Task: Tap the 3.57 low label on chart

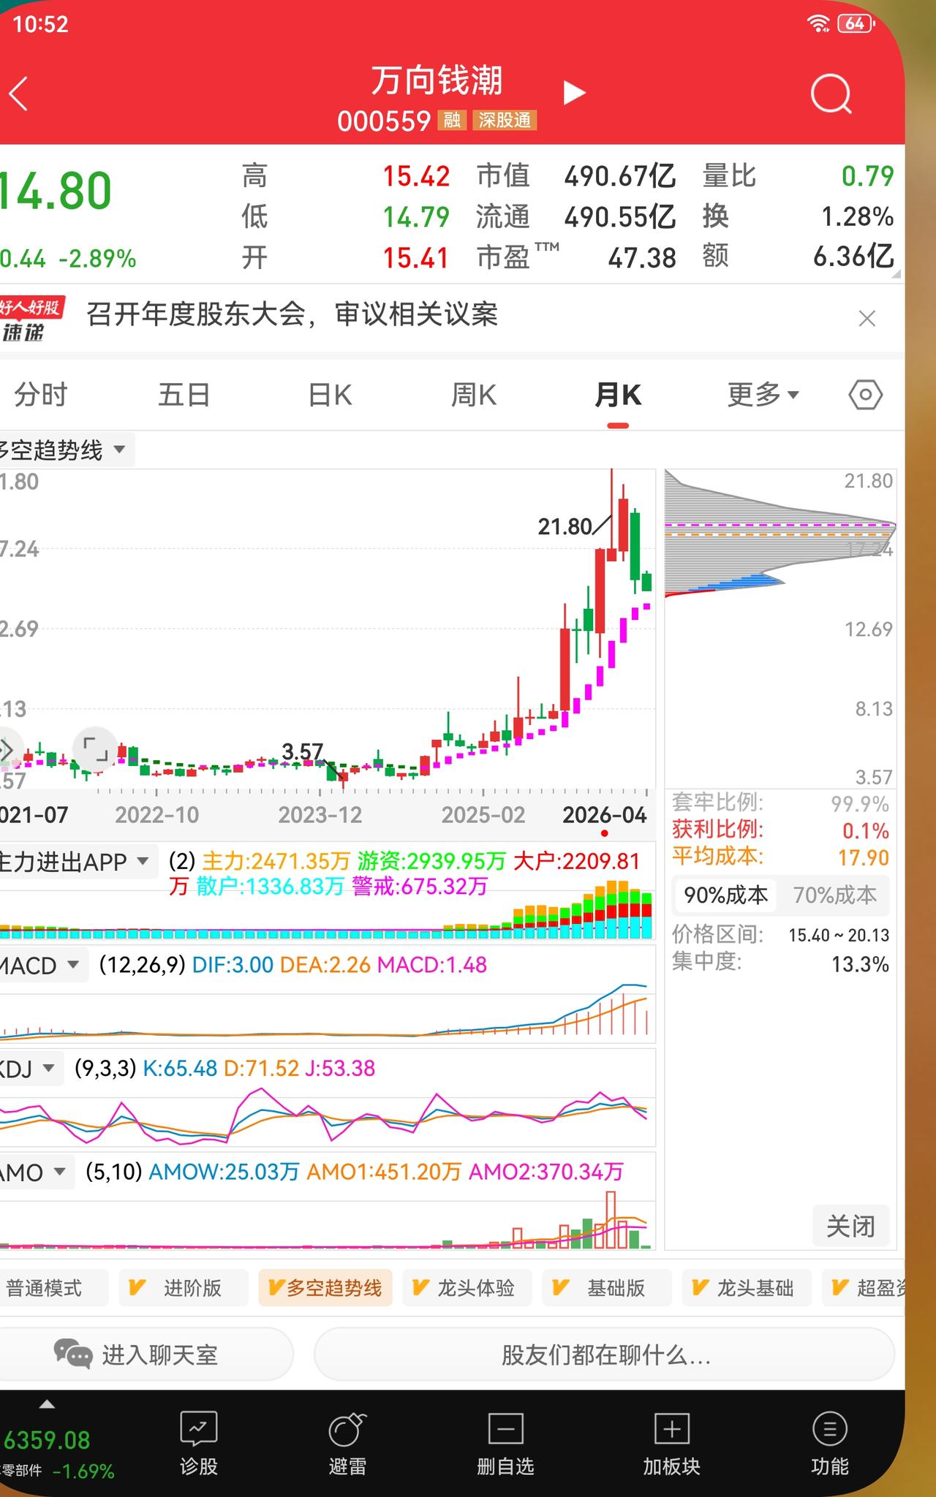Action: pos(302,751)
